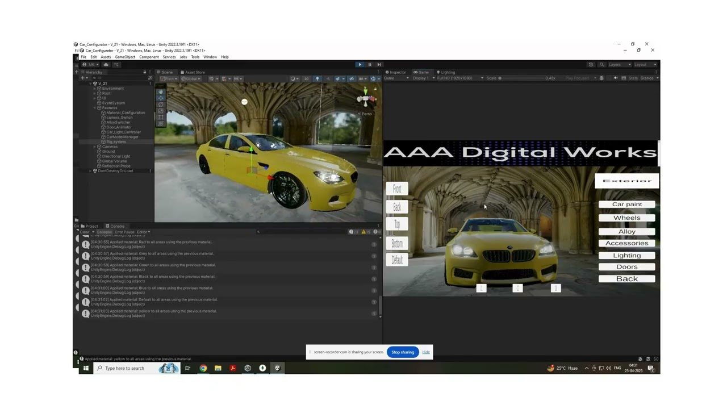The width and height of the screenshot is (727, 409).
Task: Click the Wheels button in Game view
Action: (x=627, y=218)
